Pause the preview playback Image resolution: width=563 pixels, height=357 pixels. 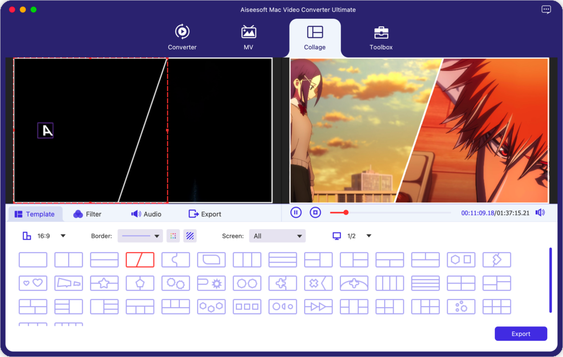[296, 213]
